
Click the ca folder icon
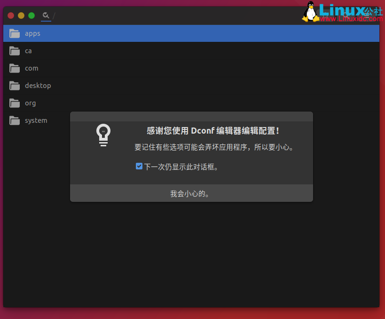[15, 51]
